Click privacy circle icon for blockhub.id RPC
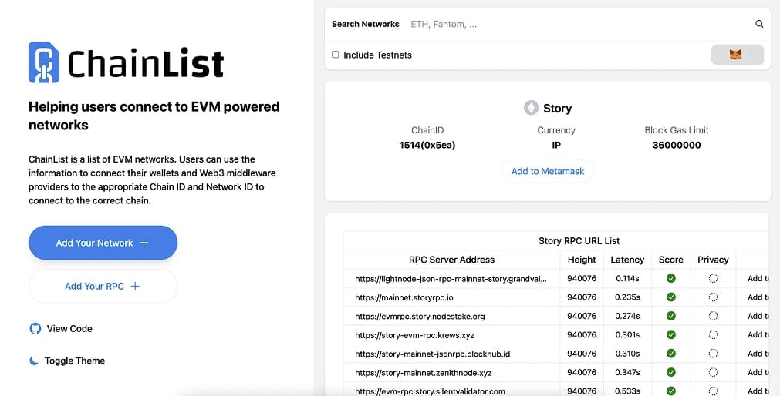The image size is (780, 396). point(713,354)
